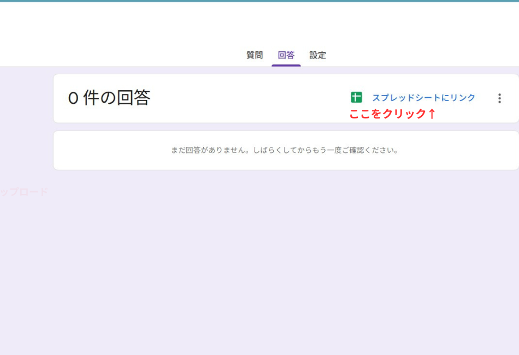Switch to the 質問 tab
This screenshot has height=355, width=519.
pos(255,55)
